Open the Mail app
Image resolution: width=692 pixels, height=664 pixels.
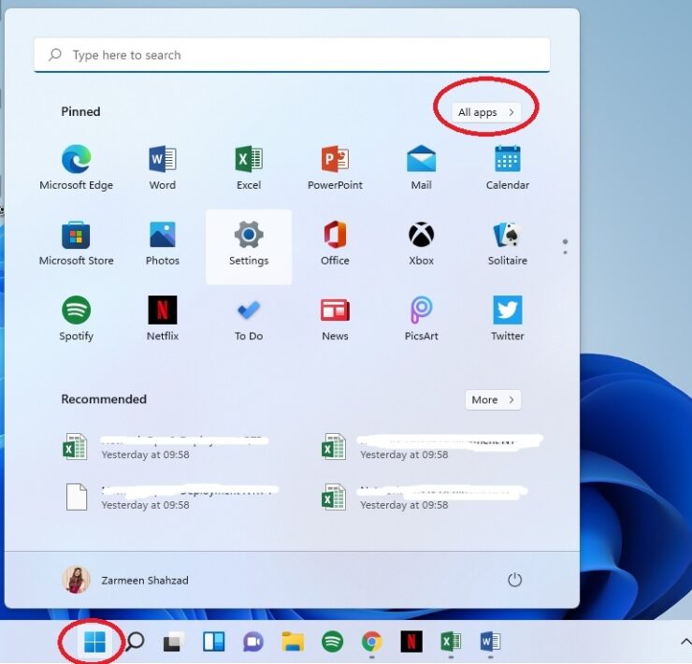pos(421,167)
